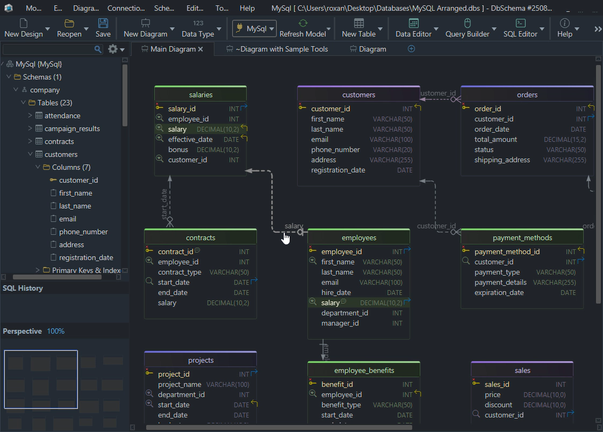
Task: Open the Schema menu
Action: pyautogui.click(x=164, y=8)
